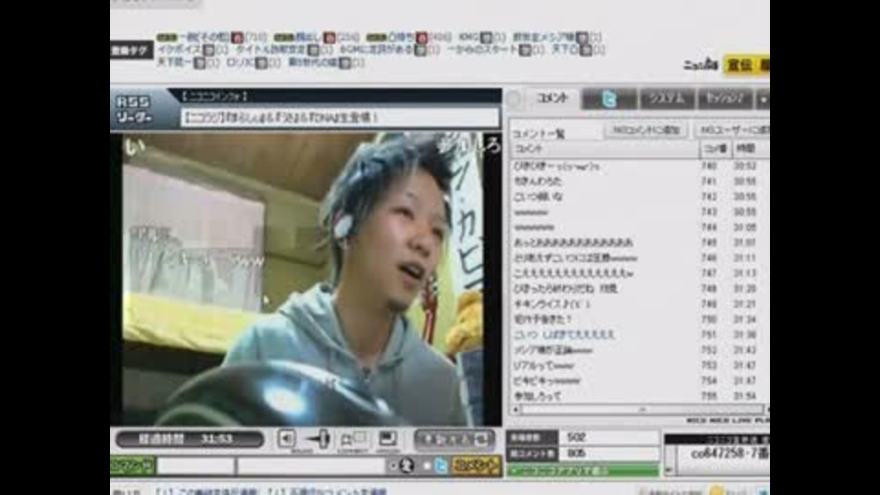The width and height of the screenshot is (880, 495).
Task: Sort by the コメント column header
Action: pyautogui.click(x=605, y=148)
